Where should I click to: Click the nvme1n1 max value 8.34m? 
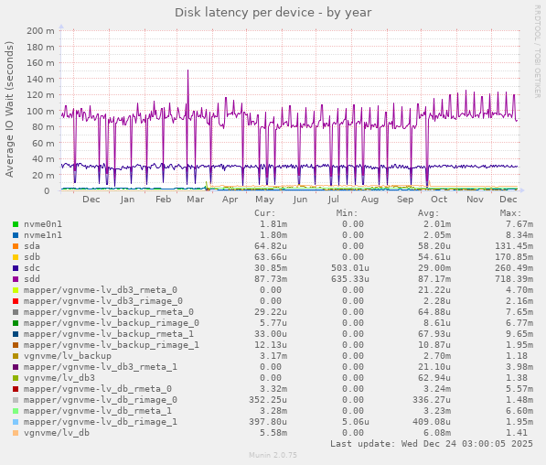pyautogui.click(x=519, y=235)
